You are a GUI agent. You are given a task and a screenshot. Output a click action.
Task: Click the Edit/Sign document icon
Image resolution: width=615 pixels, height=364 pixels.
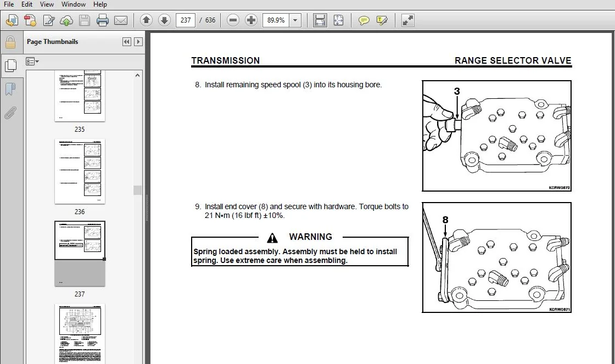point(49,20)
